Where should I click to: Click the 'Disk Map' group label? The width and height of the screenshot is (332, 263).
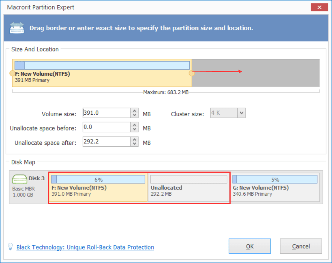tap(23, 162)
